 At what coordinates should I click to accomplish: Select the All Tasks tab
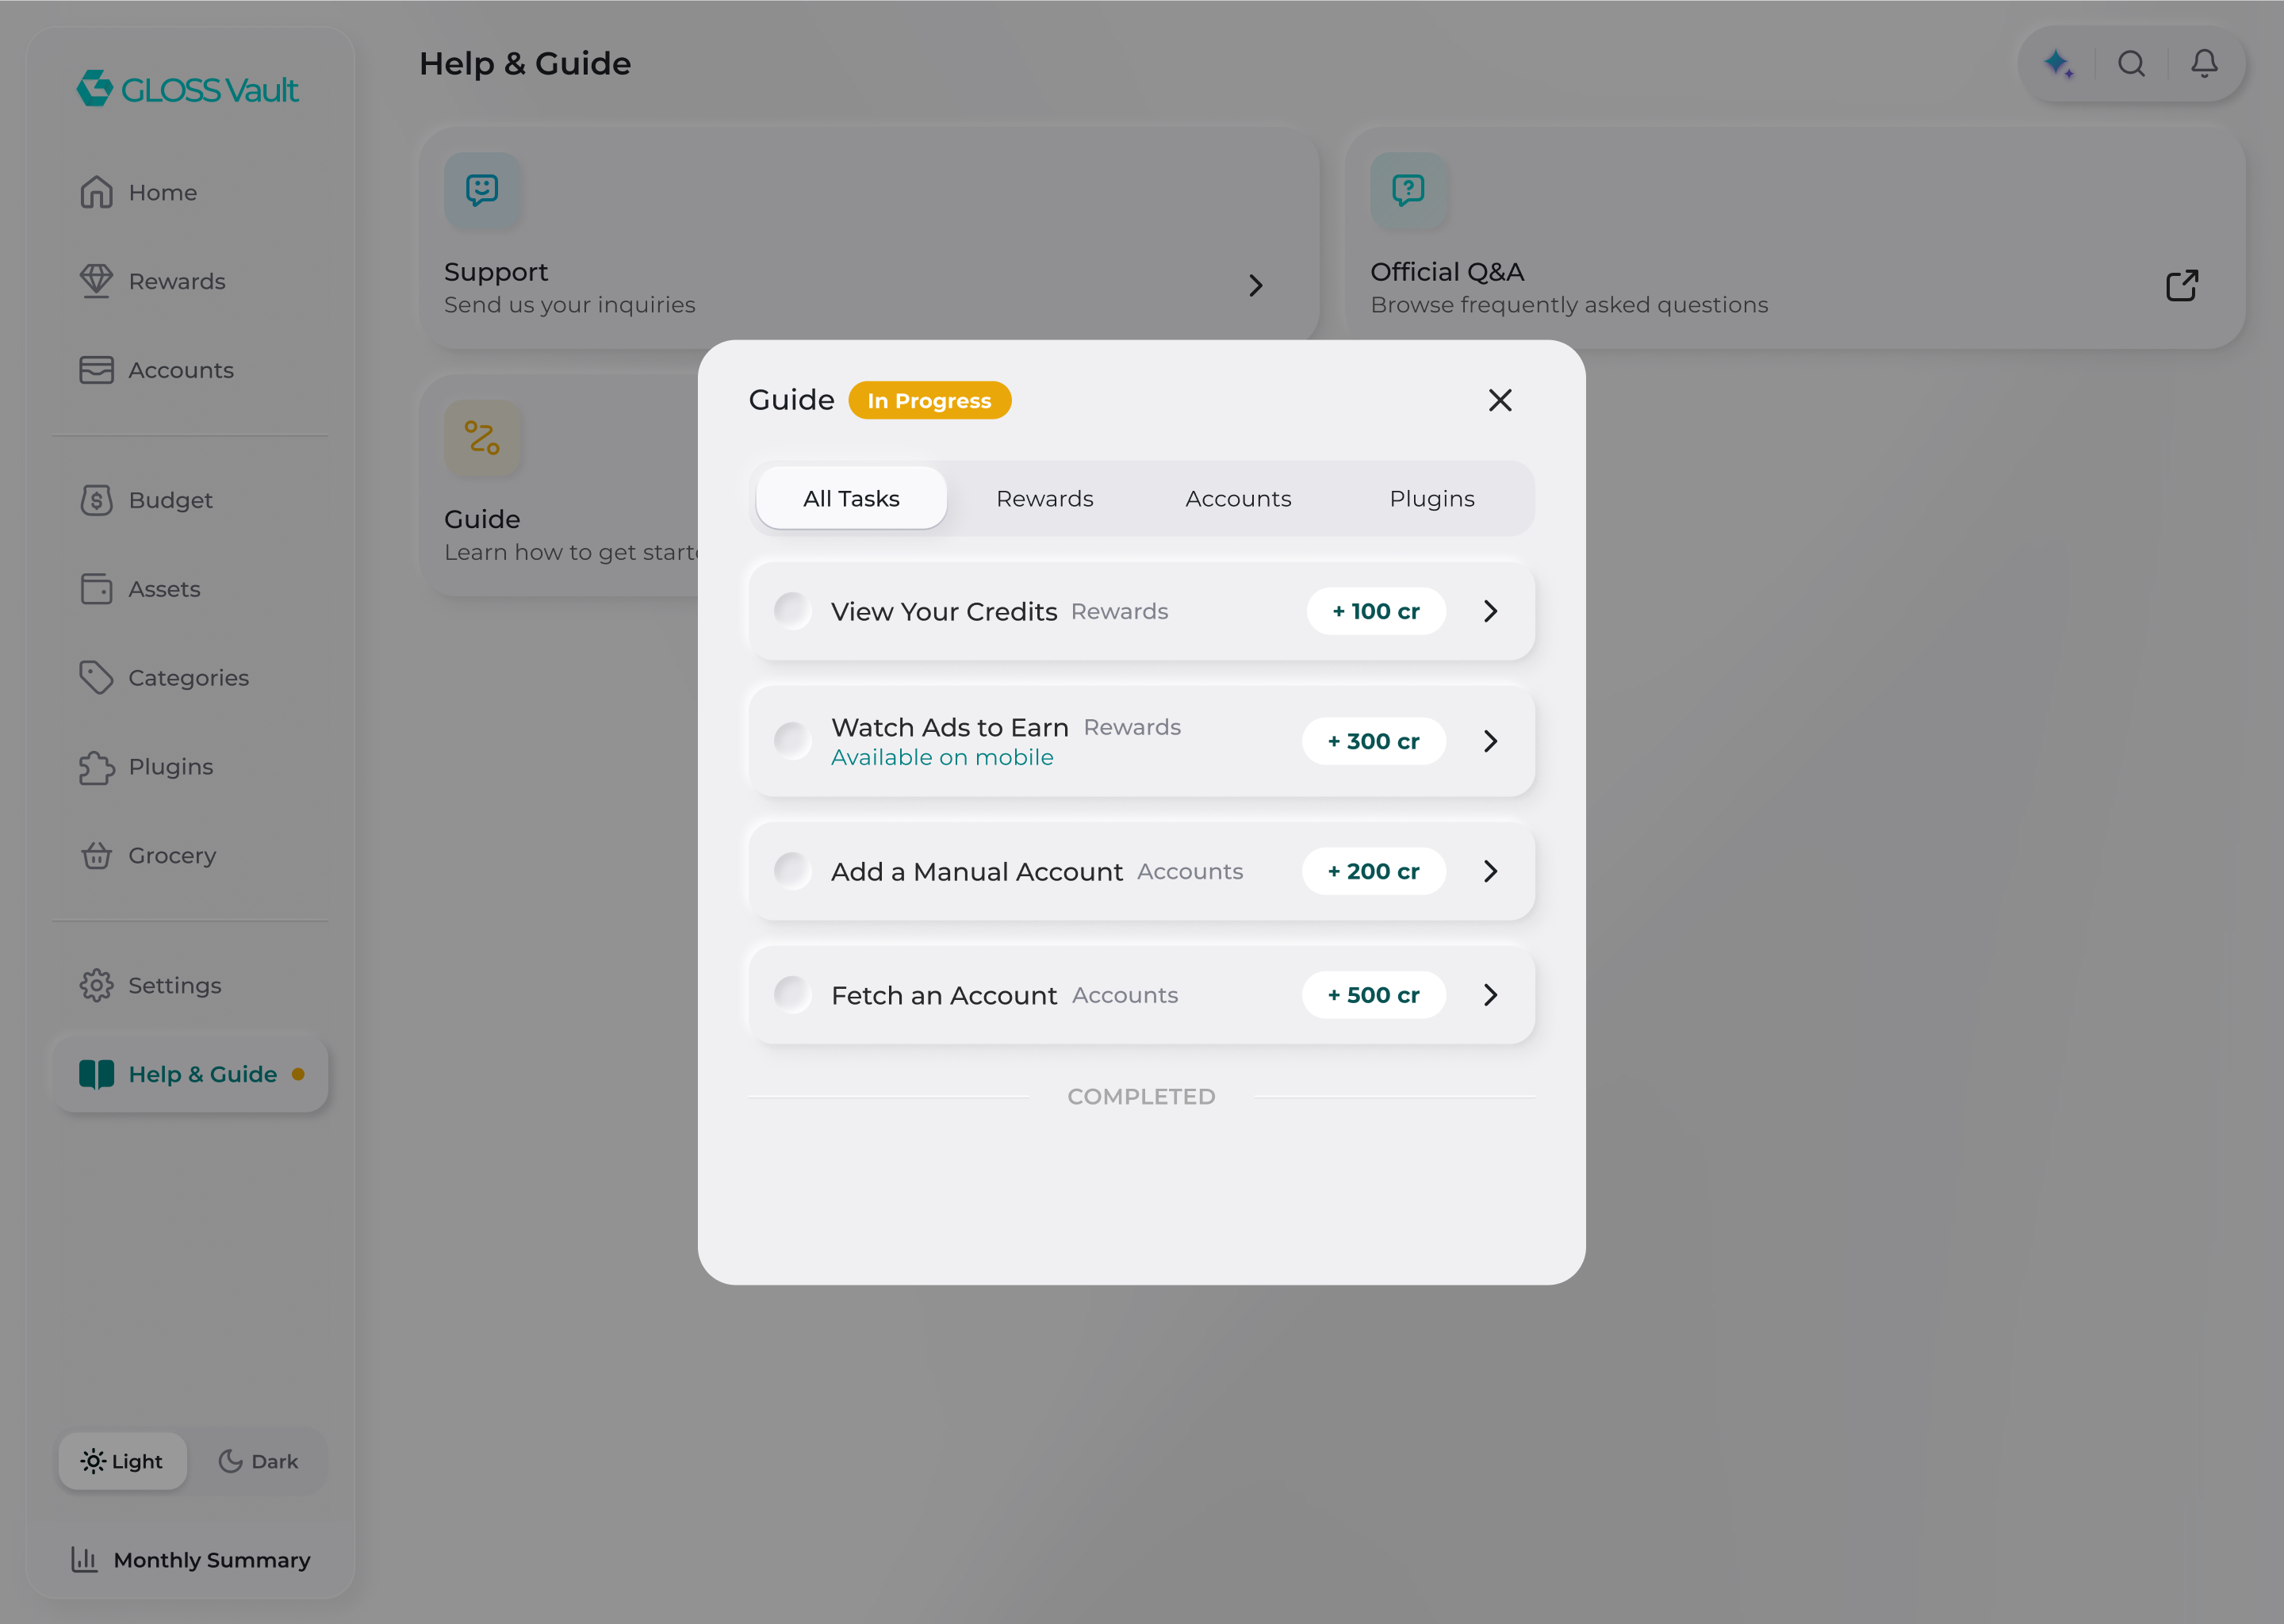tap(851, 498)
